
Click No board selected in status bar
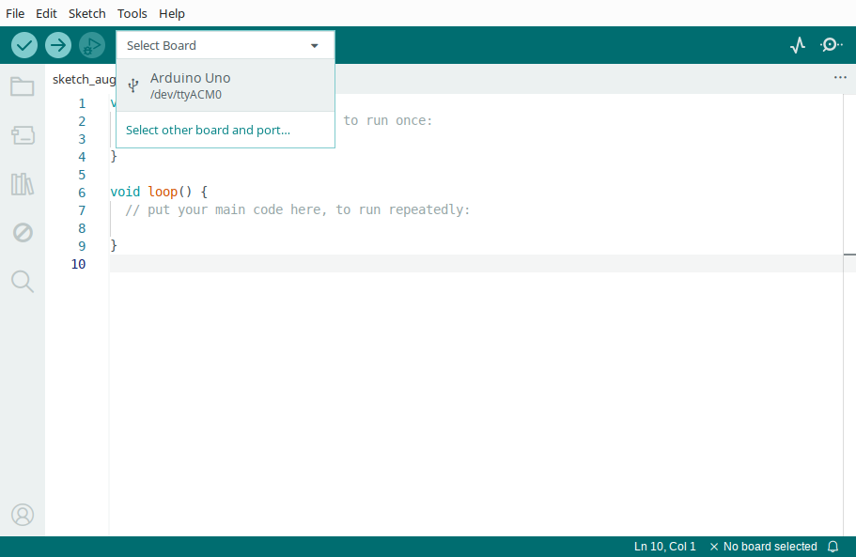click(x=764, y=547)
